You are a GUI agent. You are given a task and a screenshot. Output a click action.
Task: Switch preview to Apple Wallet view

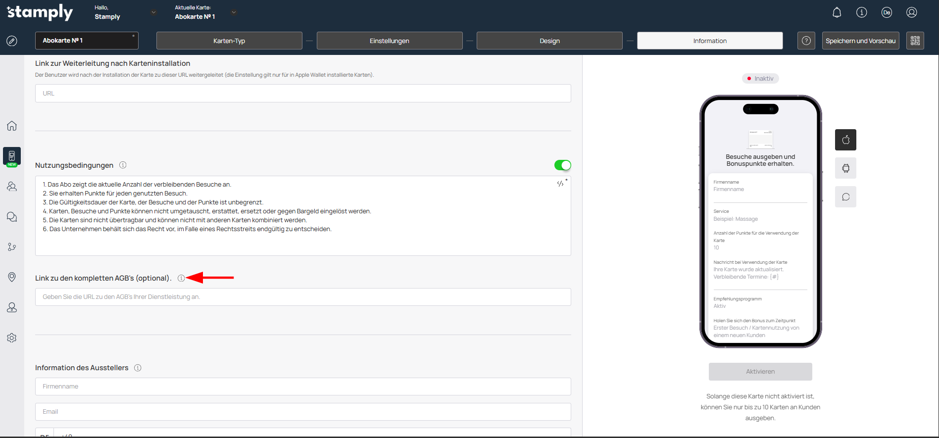pos(845,140)
